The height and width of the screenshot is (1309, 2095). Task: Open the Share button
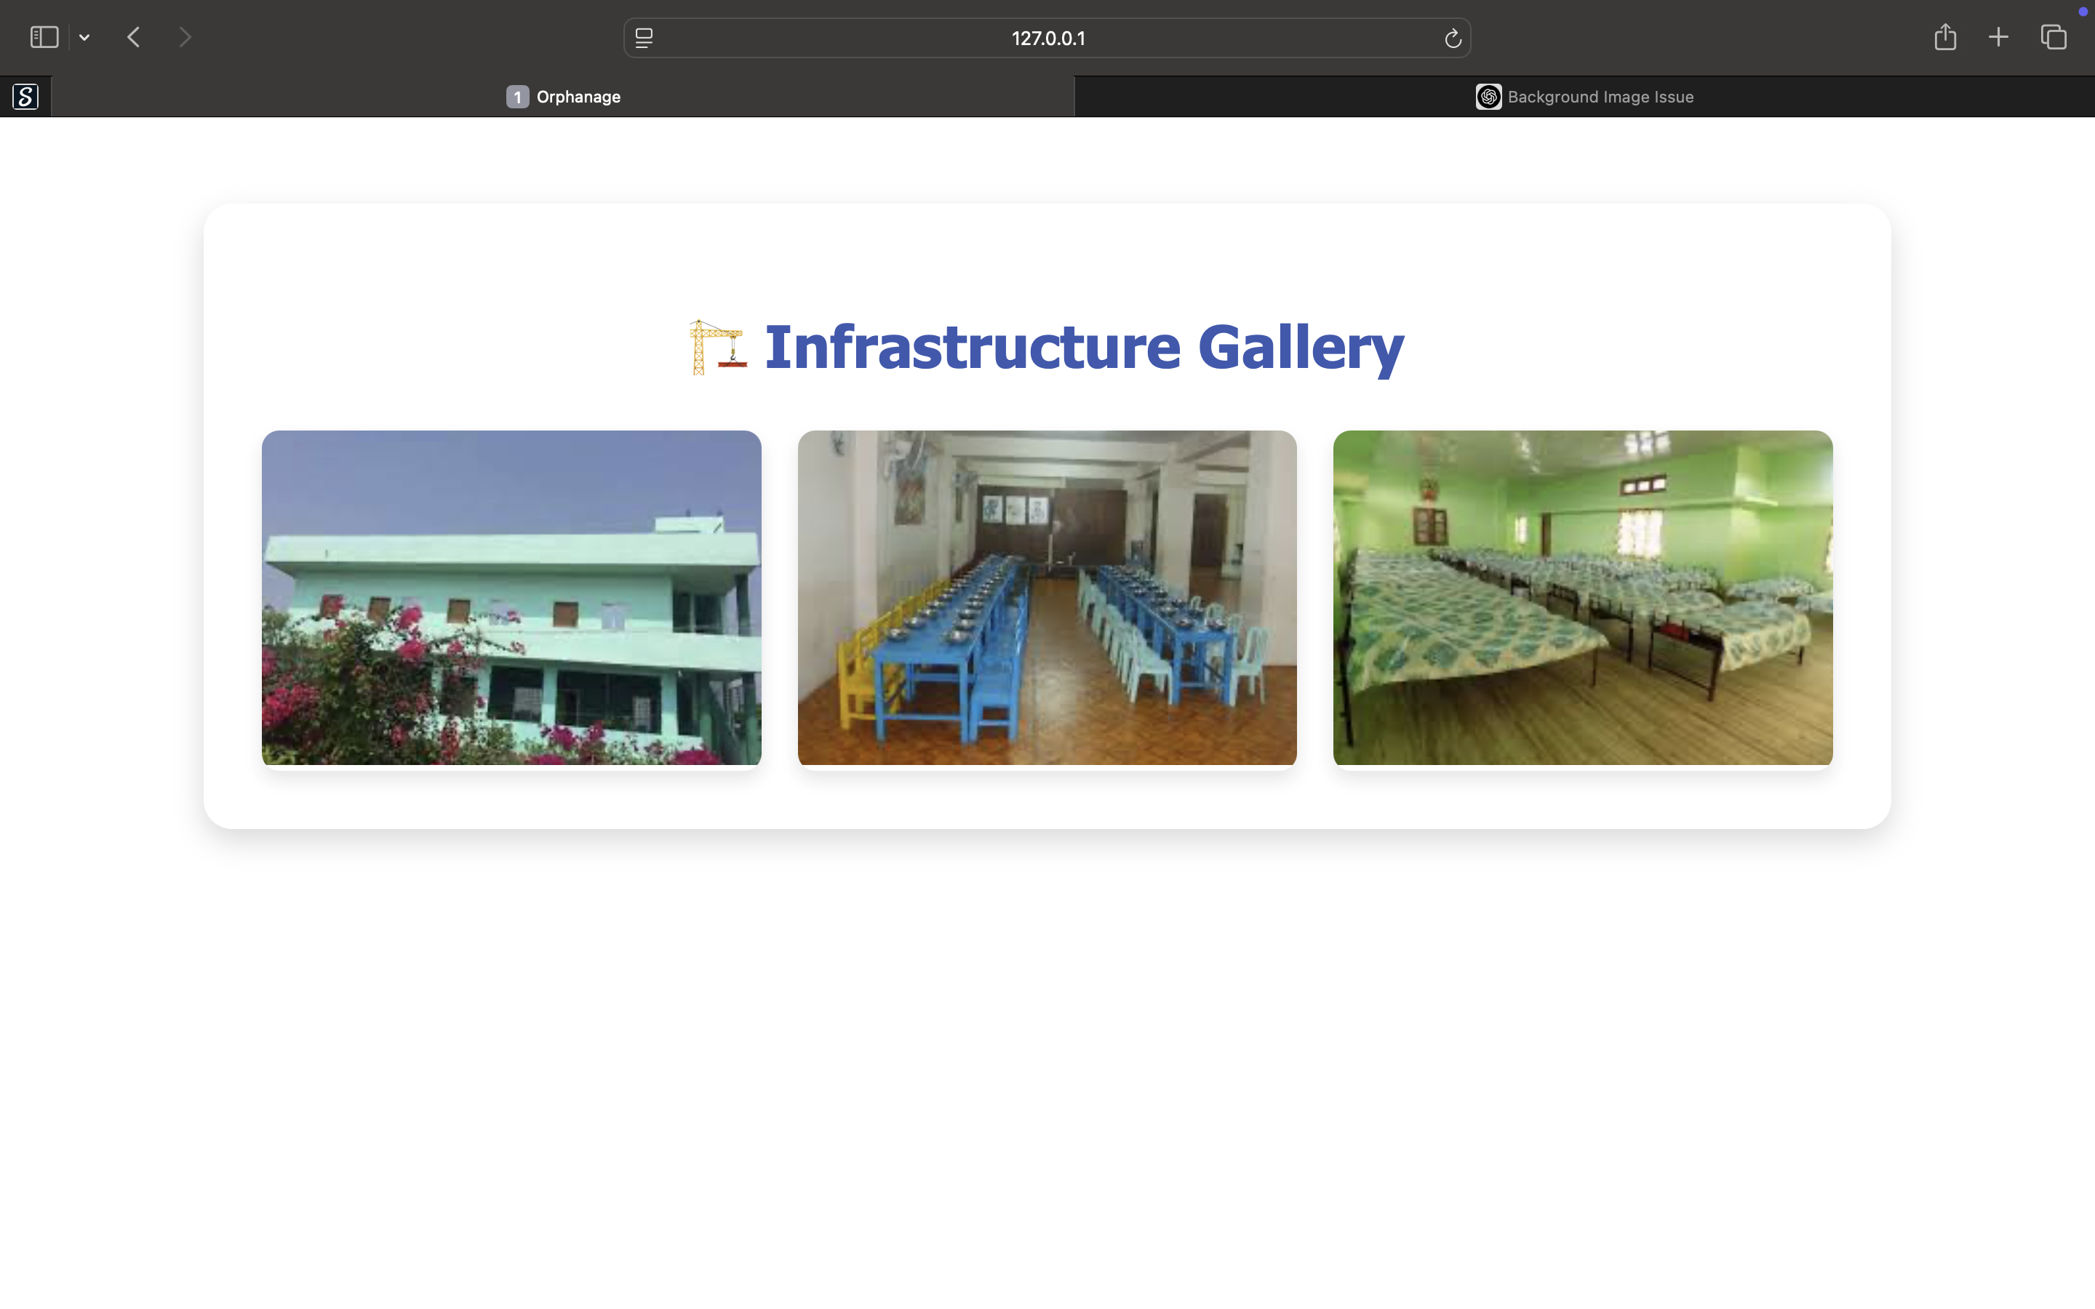click(1945, 37)
